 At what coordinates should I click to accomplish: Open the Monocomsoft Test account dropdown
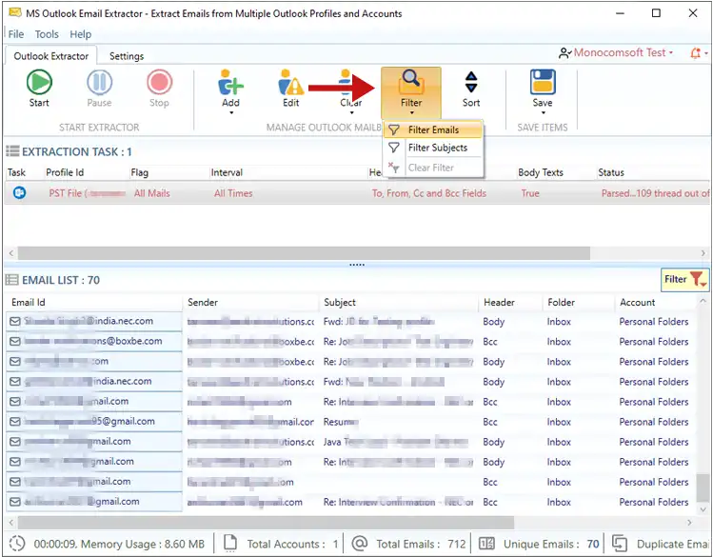tap(671, 52)
